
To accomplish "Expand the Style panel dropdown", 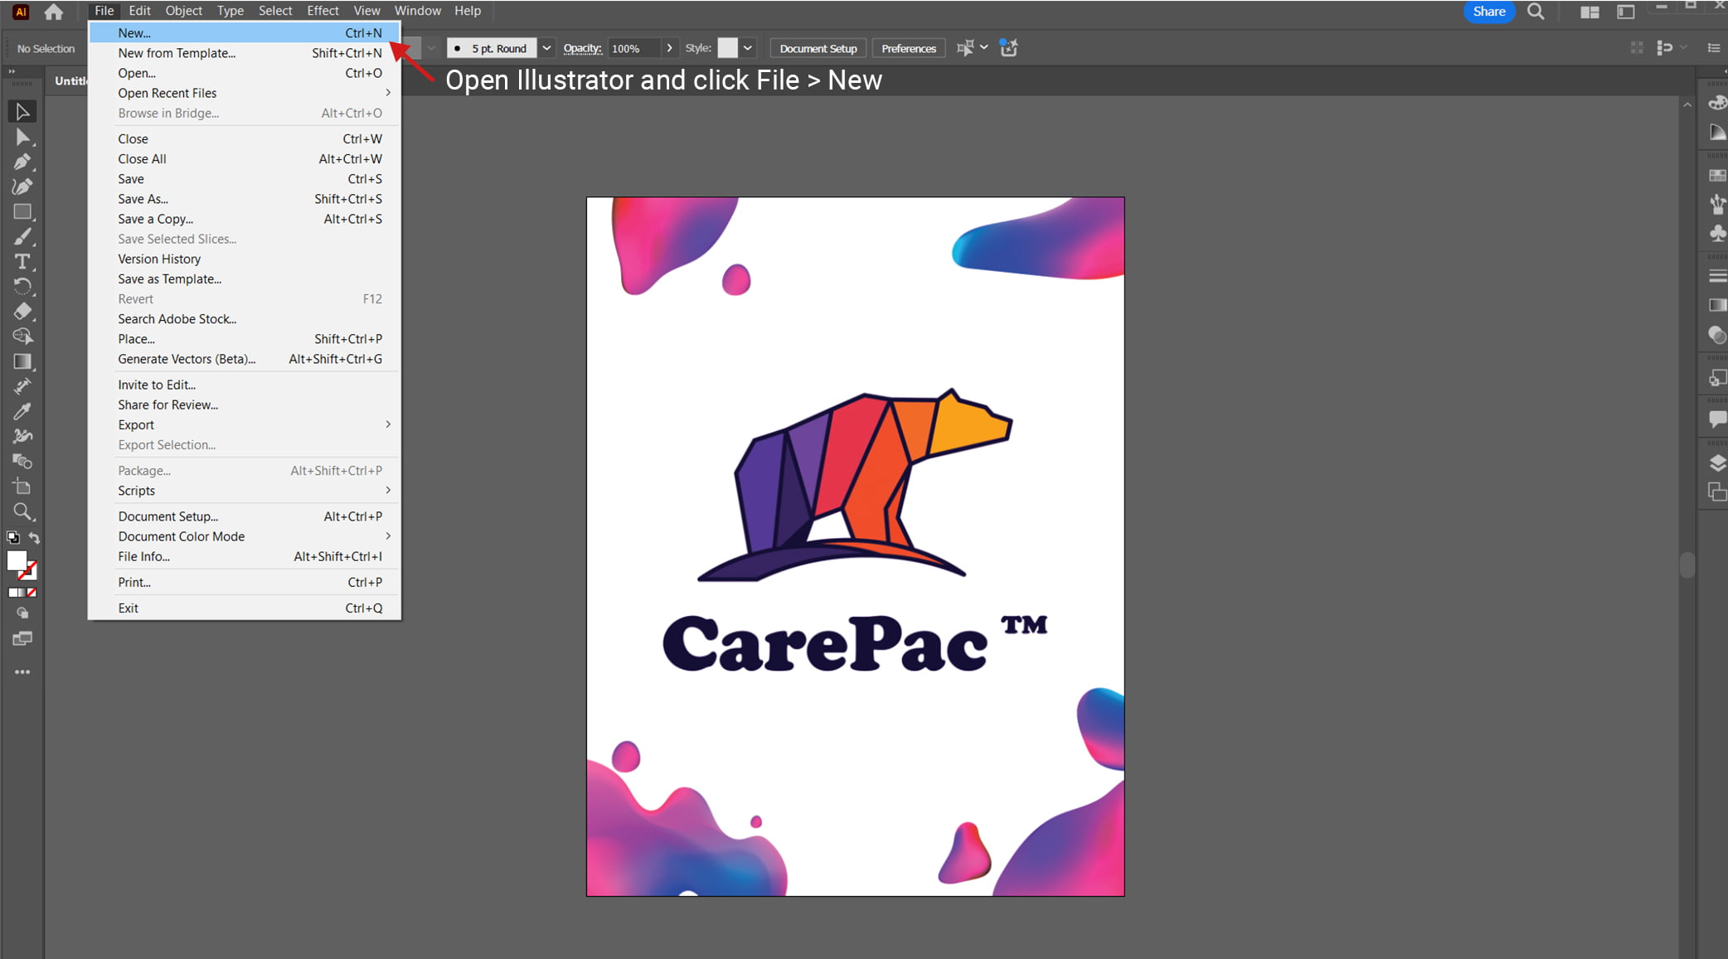I will 748,47.
